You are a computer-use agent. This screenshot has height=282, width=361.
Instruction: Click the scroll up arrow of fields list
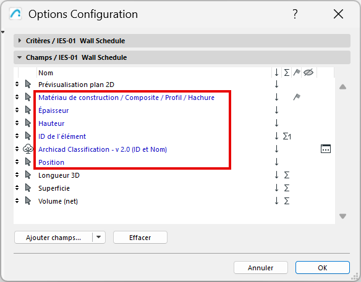pos(343,87)
